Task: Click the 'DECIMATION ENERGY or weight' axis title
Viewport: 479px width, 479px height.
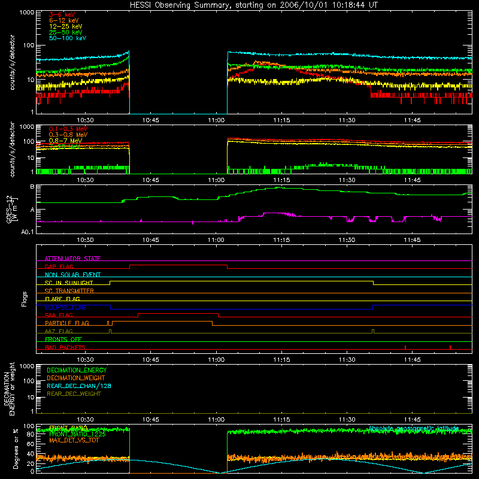Action: pos(9,389)
